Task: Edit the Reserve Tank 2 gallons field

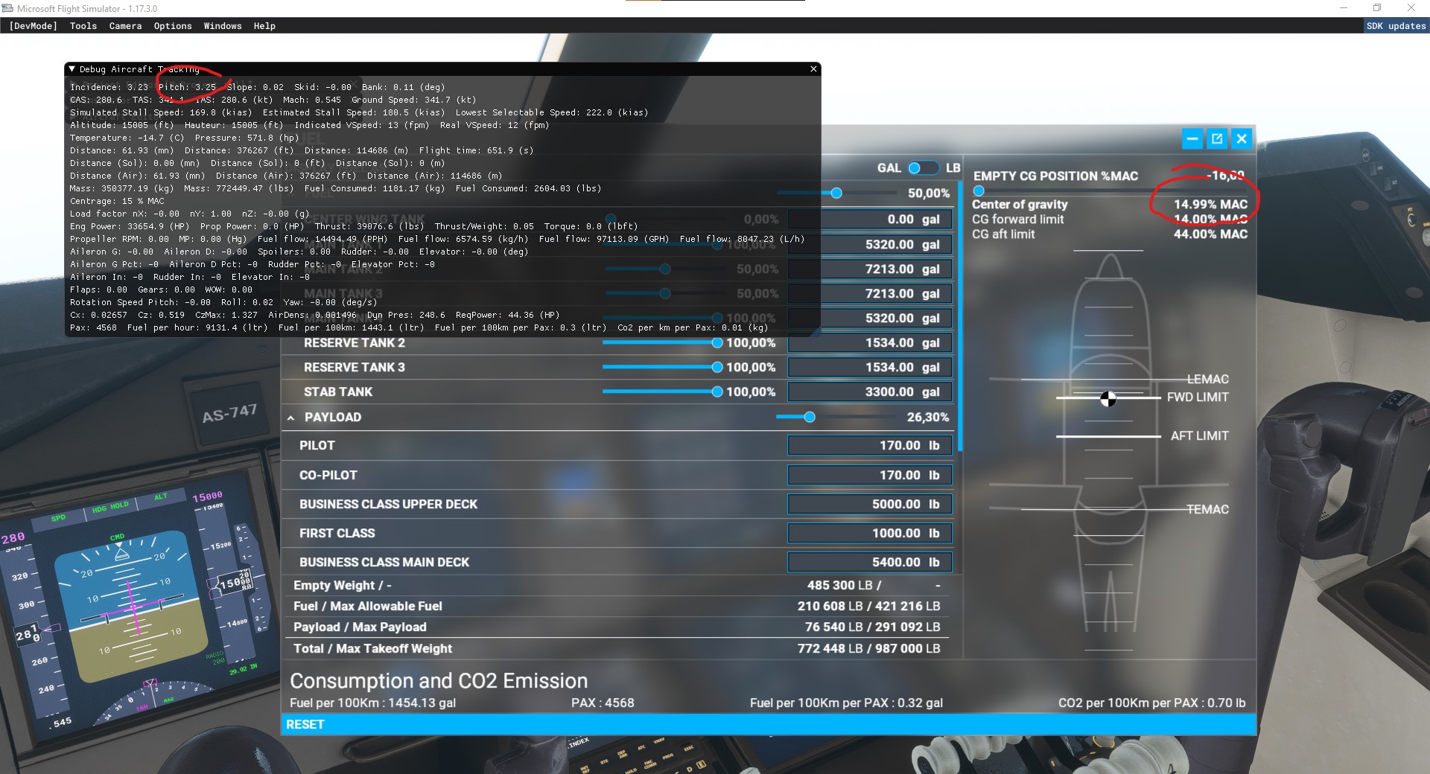Action: tap(869, 343)
